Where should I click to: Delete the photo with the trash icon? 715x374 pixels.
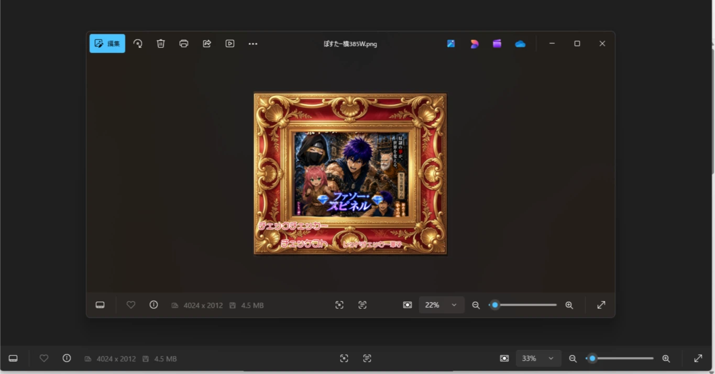[x=161, y=43]
